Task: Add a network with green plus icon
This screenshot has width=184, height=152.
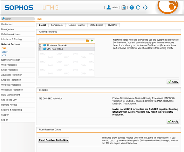Action: [92, 41]
